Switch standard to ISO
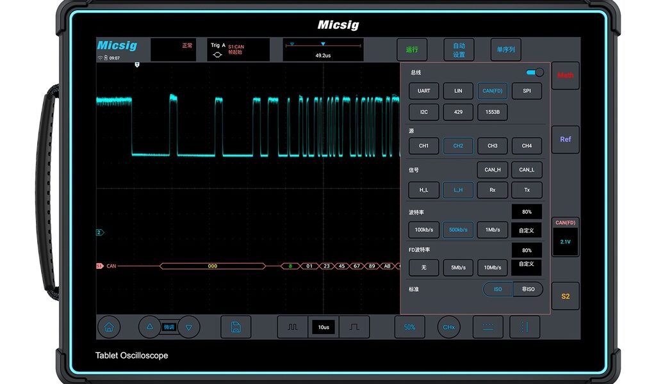Image resolution: width=656 pixels, height=384 pixels. [x=498, y=289]
